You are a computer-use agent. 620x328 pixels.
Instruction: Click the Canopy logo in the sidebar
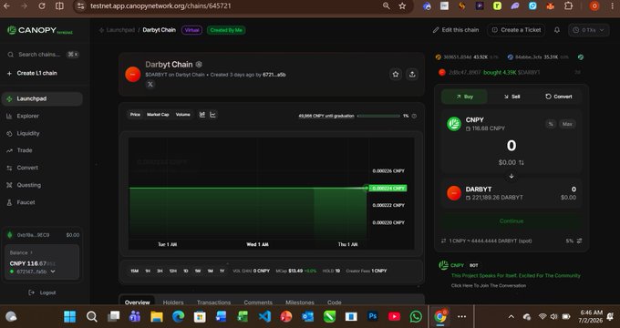click(x=39, y=30)
